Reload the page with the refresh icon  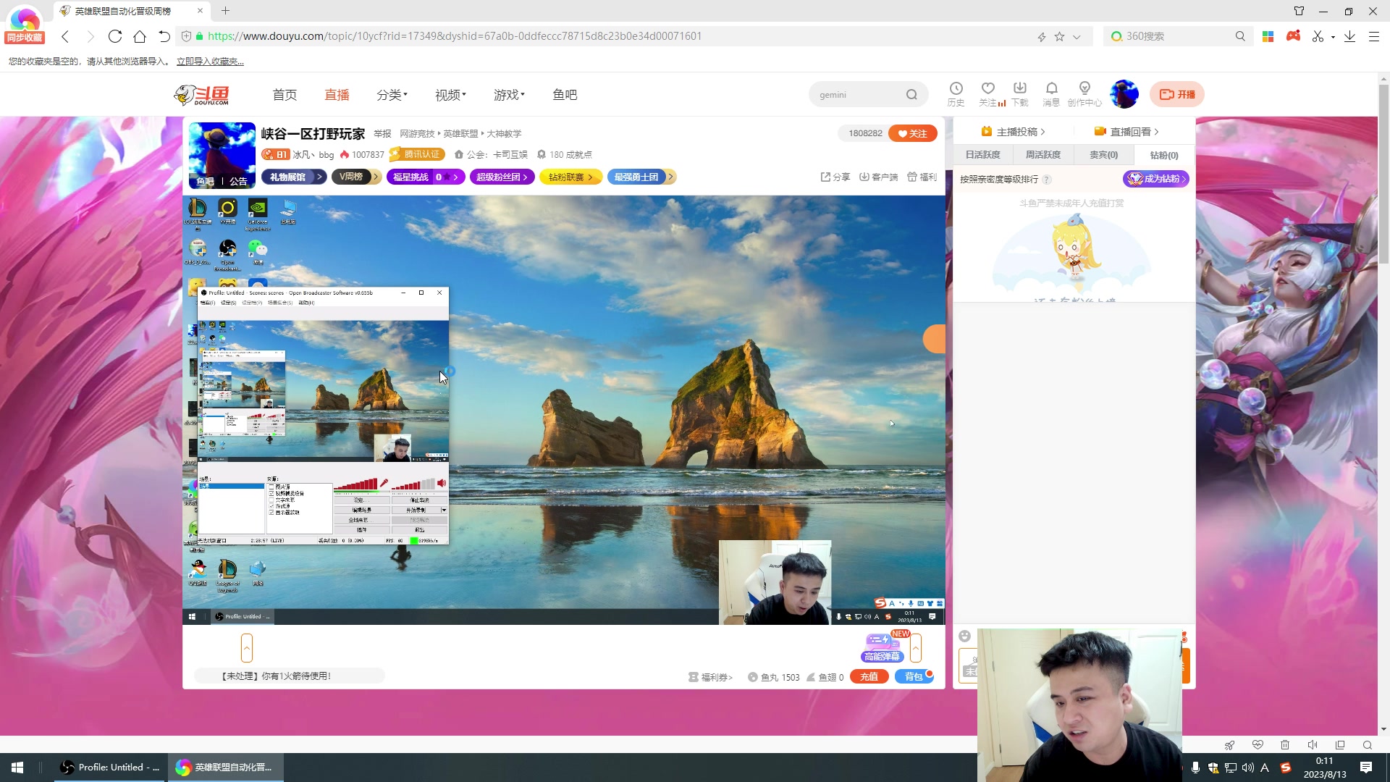(x=114, y=36)
